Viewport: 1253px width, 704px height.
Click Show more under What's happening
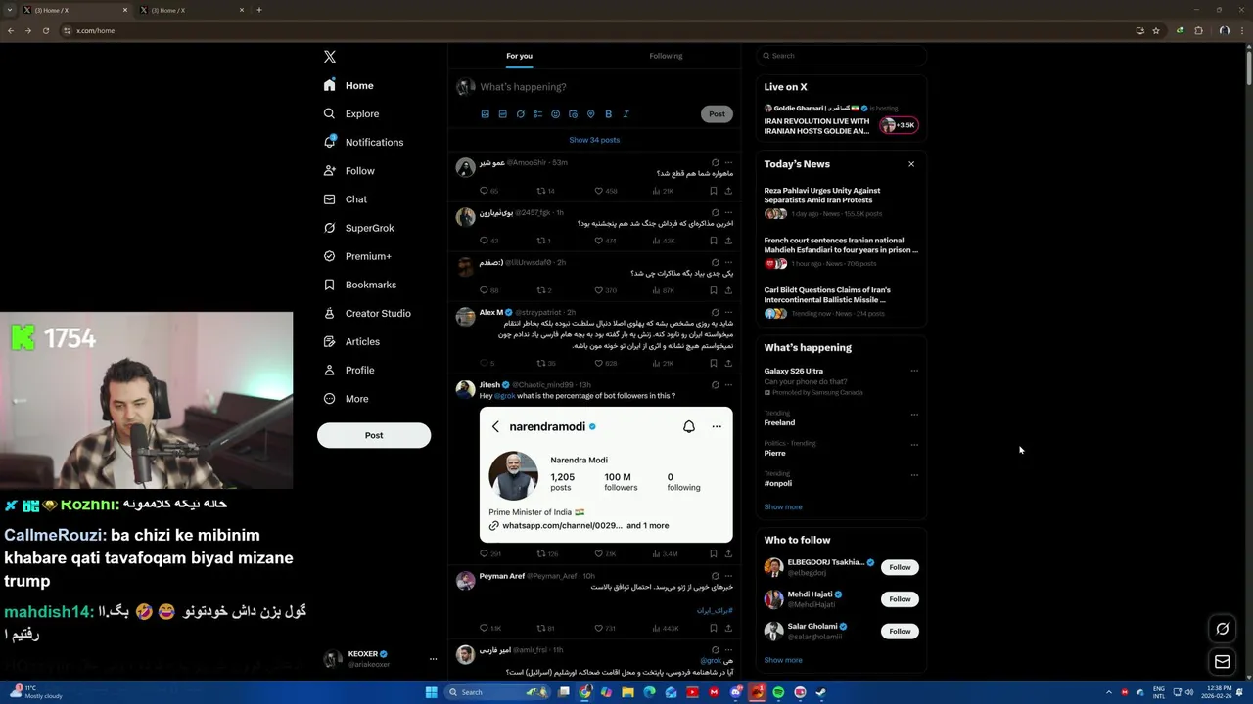[783, 506]
